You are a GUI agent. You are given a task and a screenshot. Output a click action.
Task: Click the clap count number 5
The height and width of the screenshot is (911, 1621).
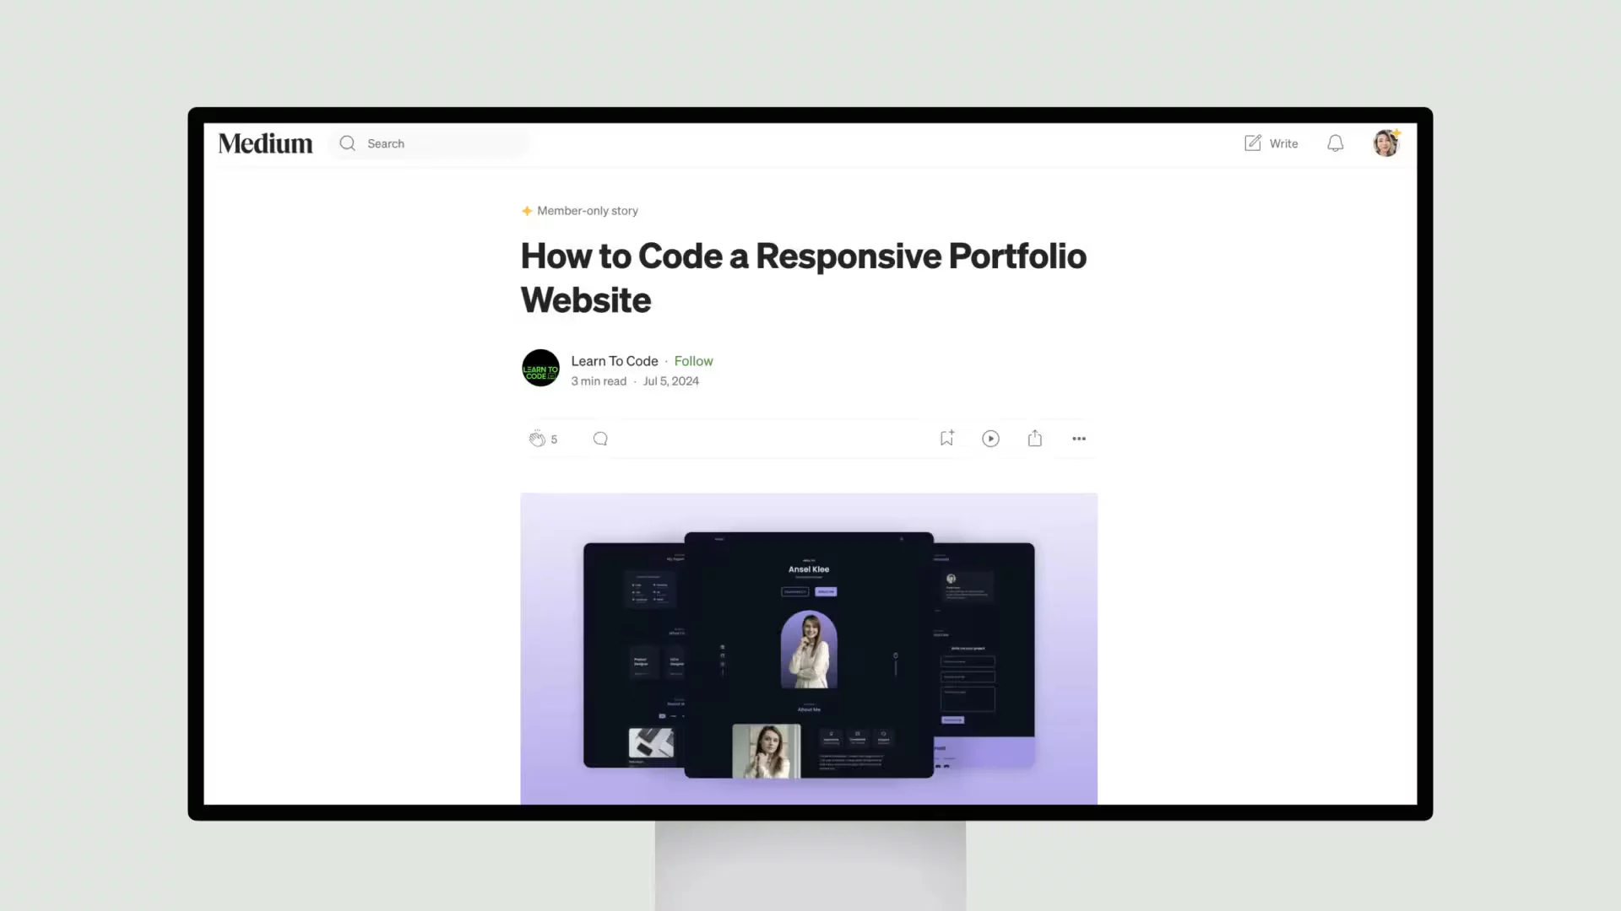(555, 439)
